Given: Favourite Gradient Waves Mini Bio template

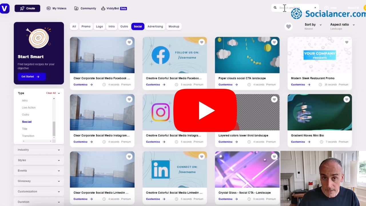Looking at the screenshot, I should (x=347, y=99).
